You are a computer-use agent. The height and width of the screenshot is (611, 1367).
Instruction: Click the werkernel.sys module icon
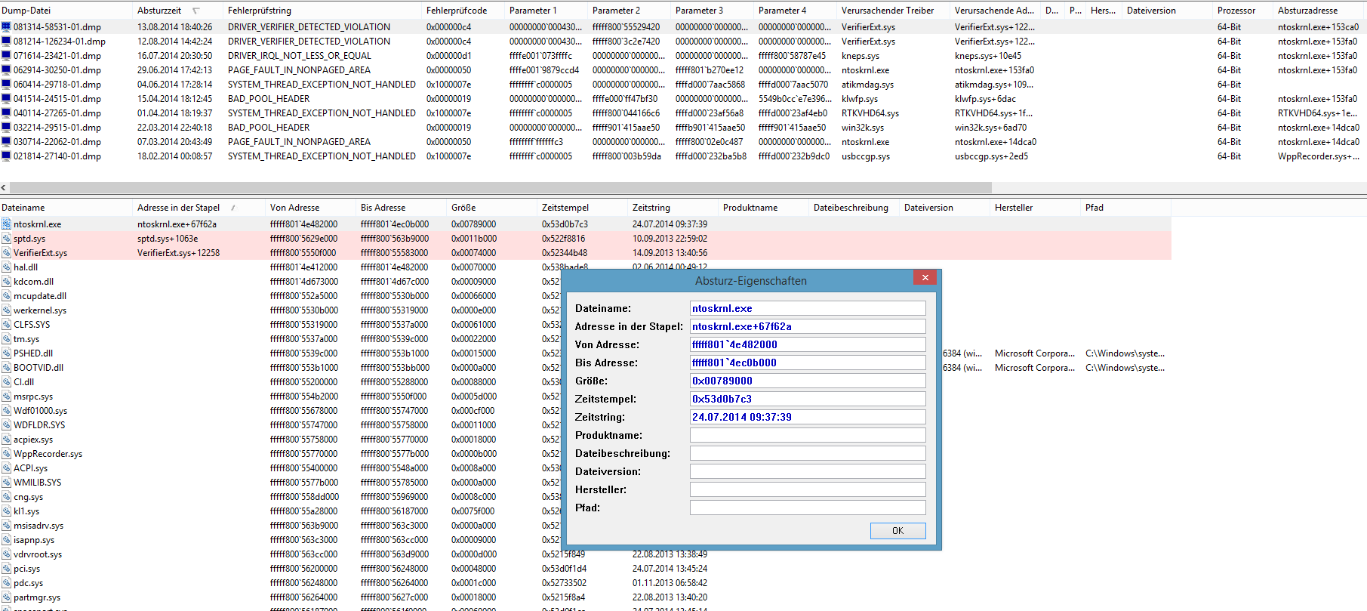[x=6, y=310]
